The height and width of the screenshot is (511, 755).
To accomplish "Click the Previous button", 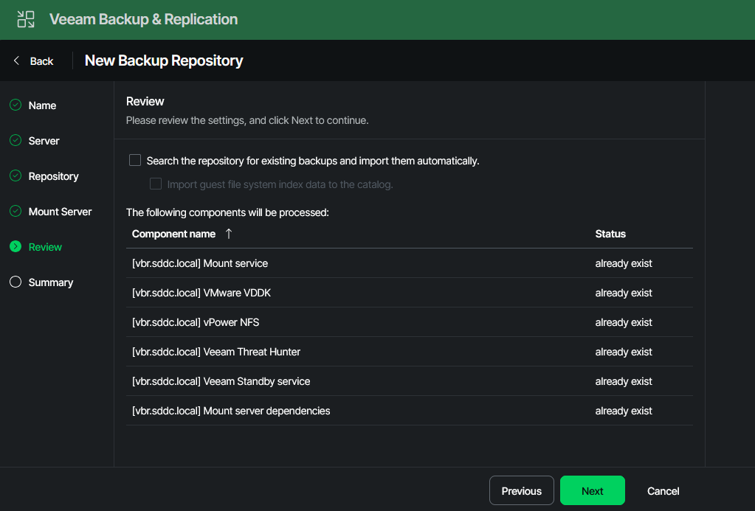I will [x=521, y=491].
